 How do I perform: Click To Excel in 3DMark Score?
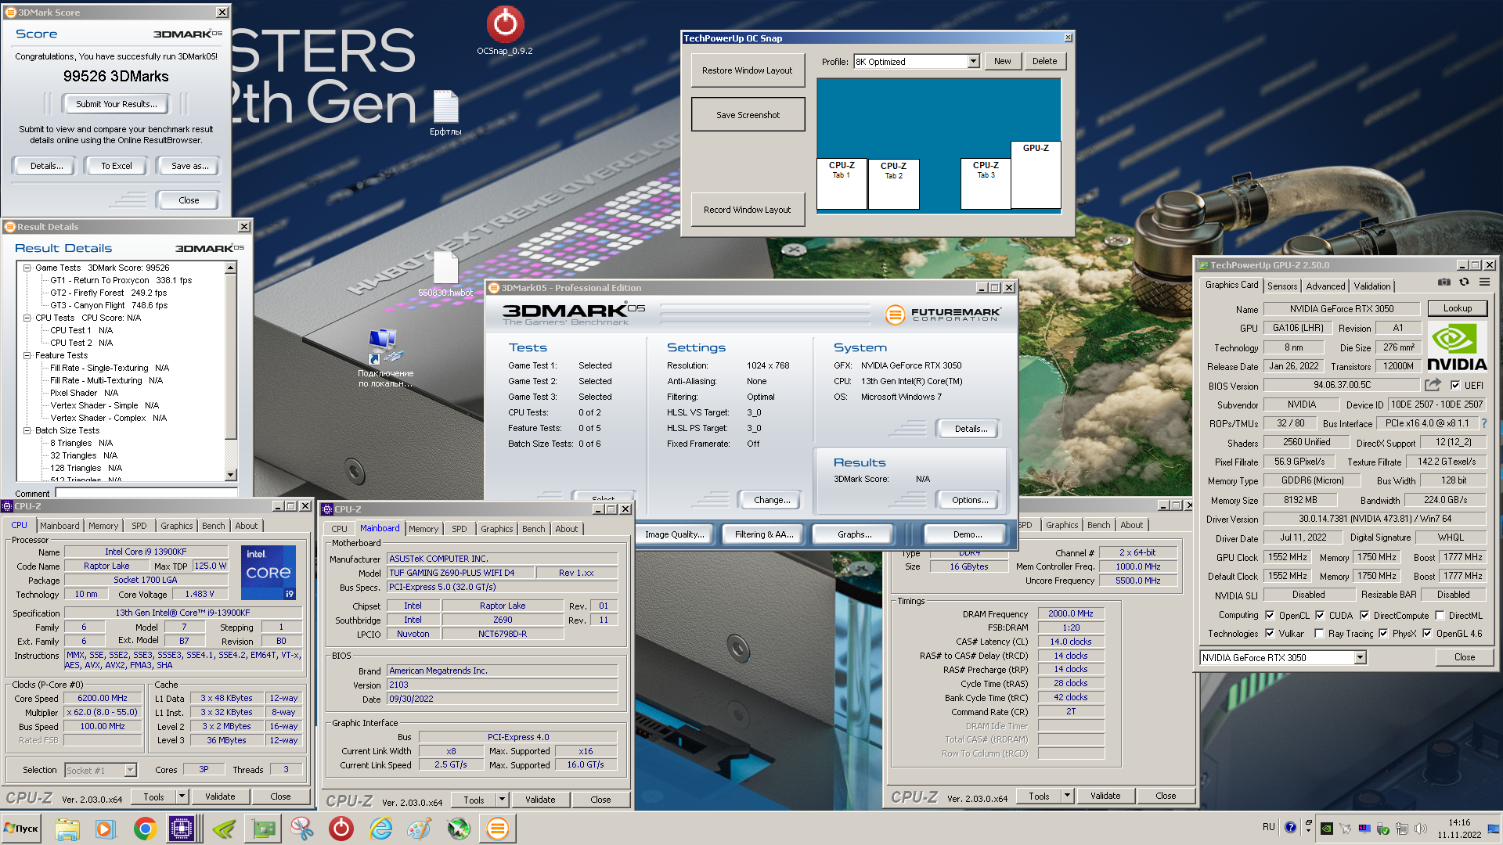(117, 166)
